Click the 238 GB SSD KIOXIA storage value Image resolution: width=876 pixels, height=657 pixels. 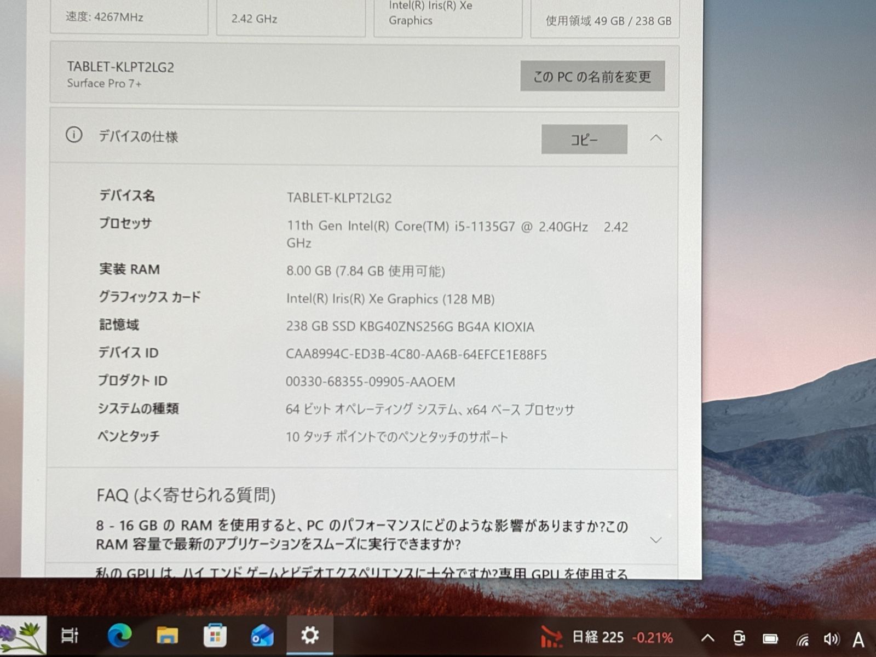point(410,327)
